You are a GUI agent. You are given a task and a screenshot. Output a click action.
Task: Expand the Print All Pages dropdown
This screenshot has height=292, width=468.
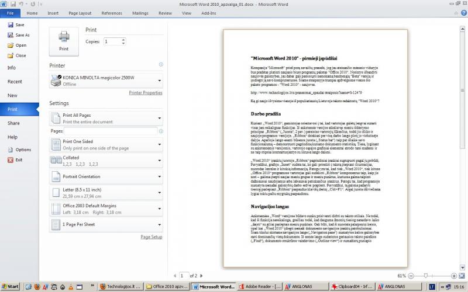[x=106, y=119]
